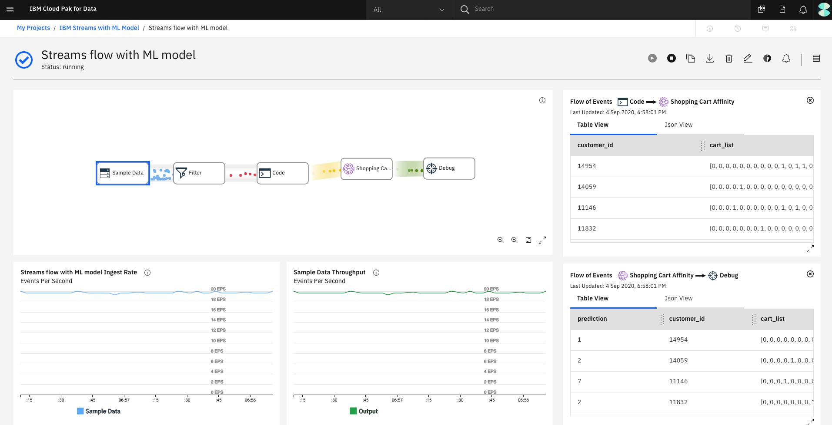Go to IBM Streams with ML Model breadcrumb
Screen dimensions: 832x425
point(99,28)
